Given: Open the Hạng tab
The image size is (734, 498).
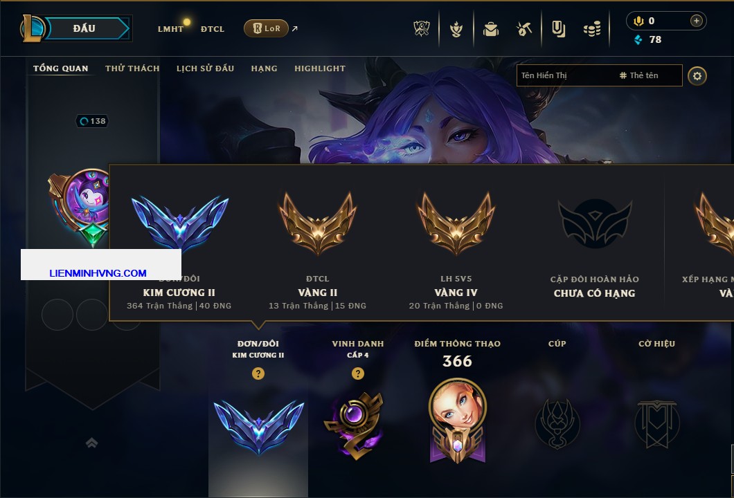Looking at the screenshot, I should (x=264, y=68).
